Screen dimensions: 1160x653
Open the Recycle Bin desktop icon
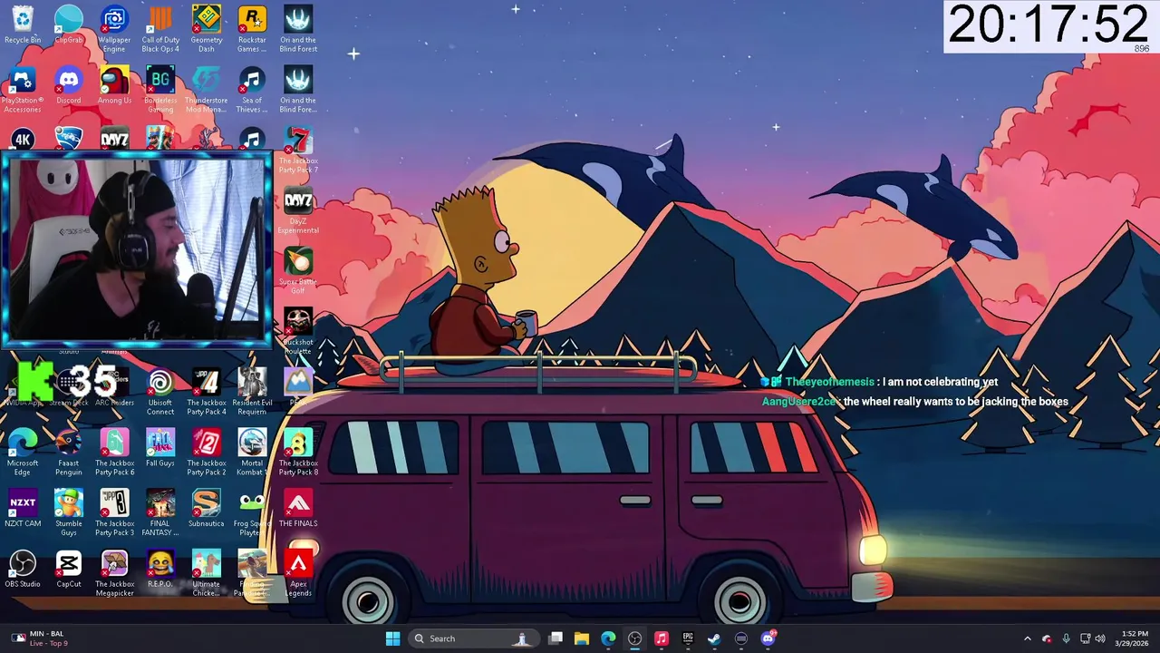tap(23, 24)
